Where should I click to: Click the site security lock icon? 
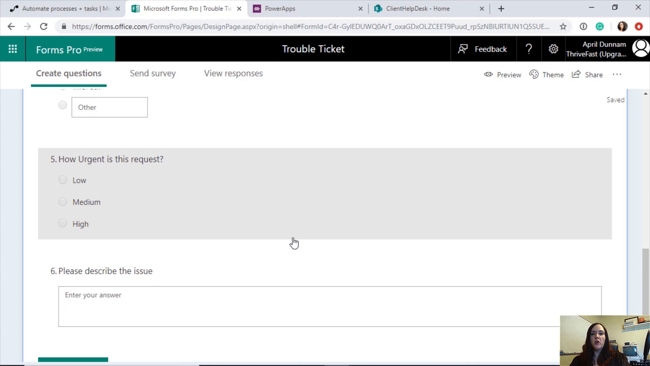pyautogui.click(x=64, y=26)
